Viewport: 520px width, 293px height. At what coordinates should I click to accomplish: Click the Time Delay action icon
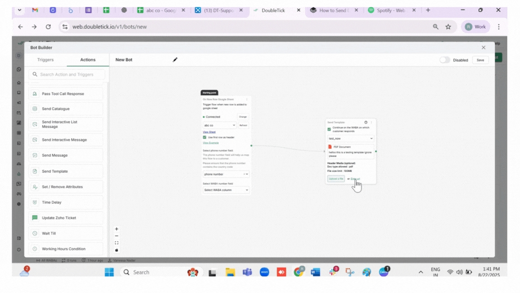click(35, 203)
